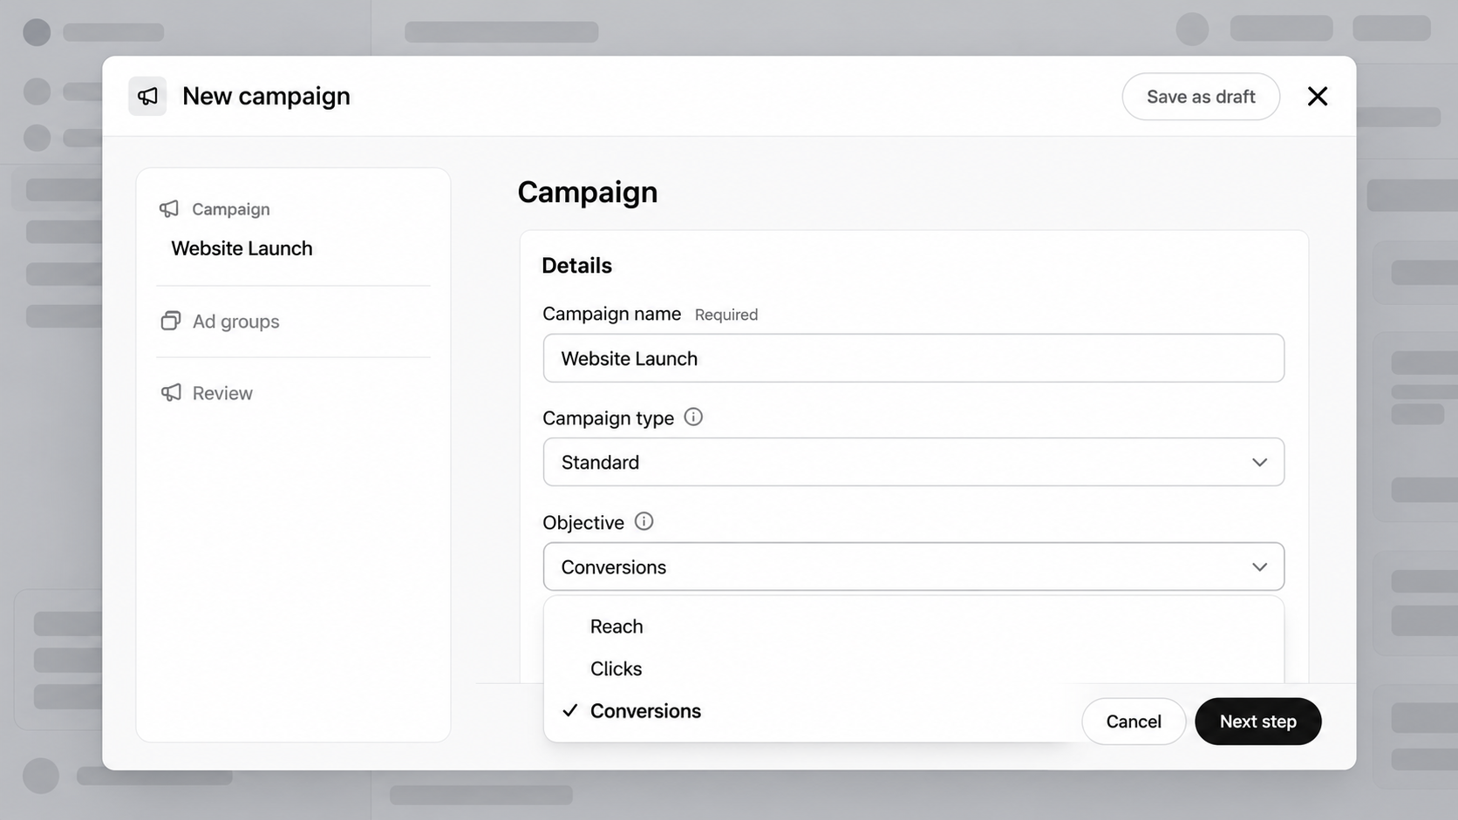
Task: Expand the Campaign type Standard dropdown
Action: pos(913,462)
